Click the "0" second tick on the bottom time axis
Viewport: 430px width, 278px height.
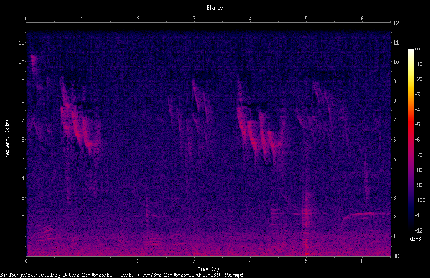(26, 261)
